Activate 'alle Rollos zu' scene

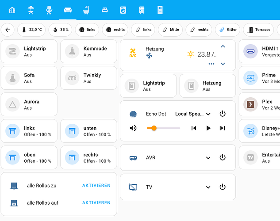(x=96, y=186)
